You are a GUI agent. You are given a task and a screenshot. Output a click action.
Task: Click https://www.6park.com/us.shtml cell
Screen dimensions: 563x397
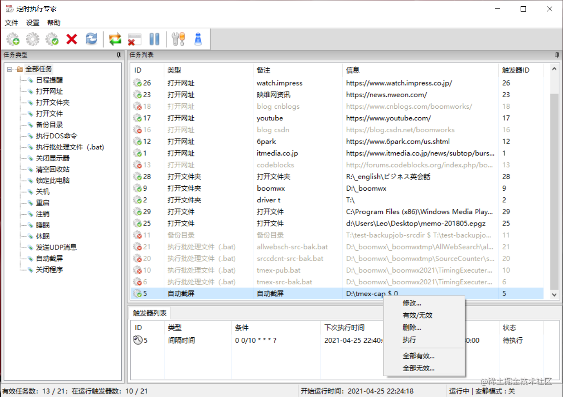point(398,141)
